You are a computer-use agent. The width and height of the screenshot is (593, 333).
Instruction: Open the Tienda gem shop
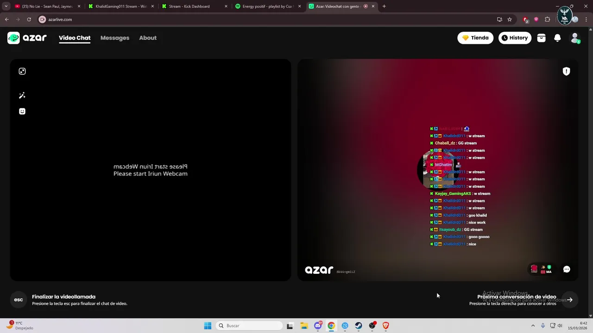click(x=475, y=38)
